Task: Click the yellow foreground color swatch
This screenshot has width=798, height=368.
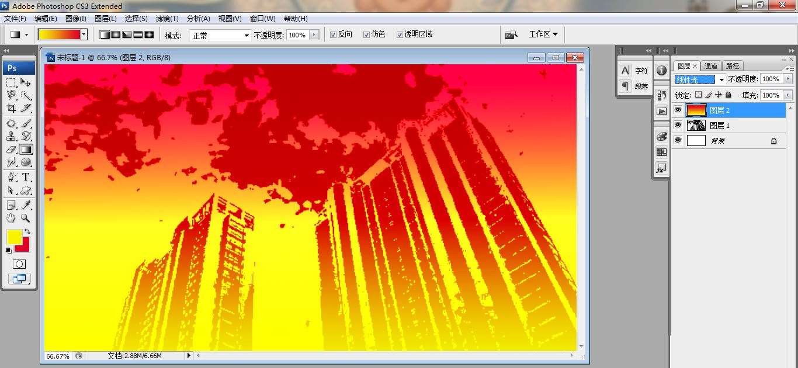Action: [14, 237]
